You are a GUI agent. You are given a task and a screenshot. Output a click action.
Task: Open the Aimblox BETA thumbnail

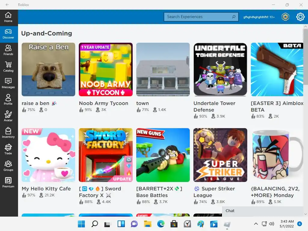(x=277, y=69)
